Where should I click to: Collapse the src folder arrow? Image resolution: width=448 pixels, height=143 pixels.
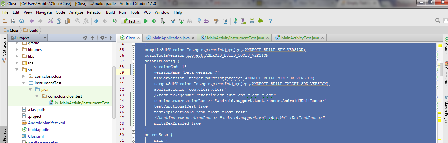coord(17,70)
